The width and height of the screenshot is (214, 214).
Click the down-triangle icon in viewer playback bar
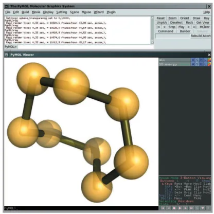[x=203, y=208]
